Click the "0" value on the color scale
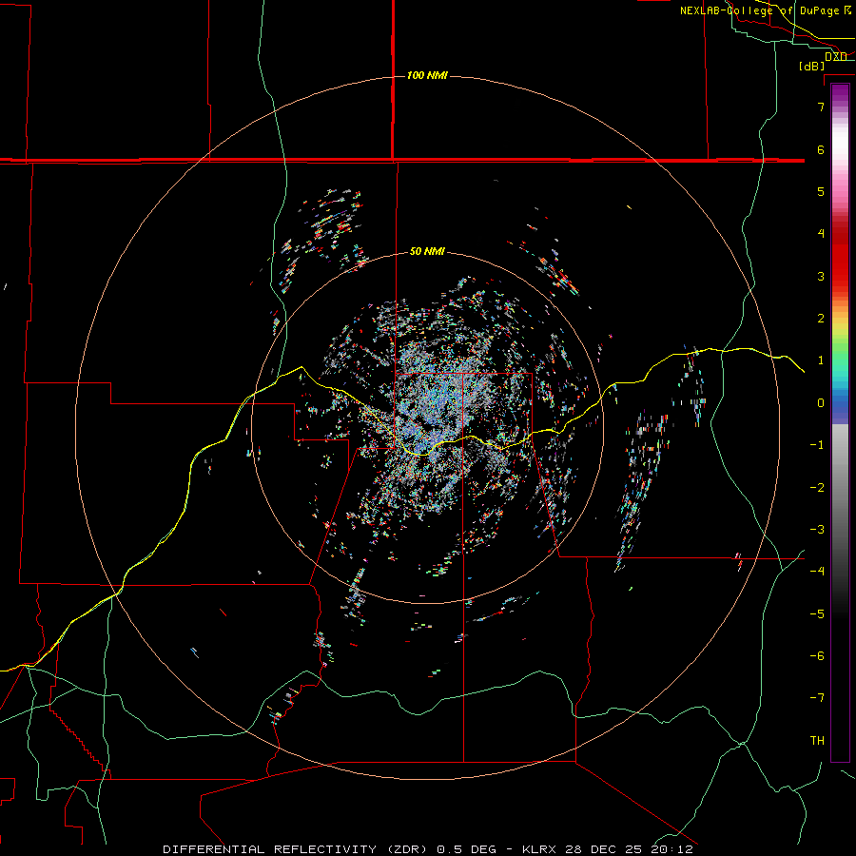The width and height of the screenshot is (856, 856). tap(821, 403)
